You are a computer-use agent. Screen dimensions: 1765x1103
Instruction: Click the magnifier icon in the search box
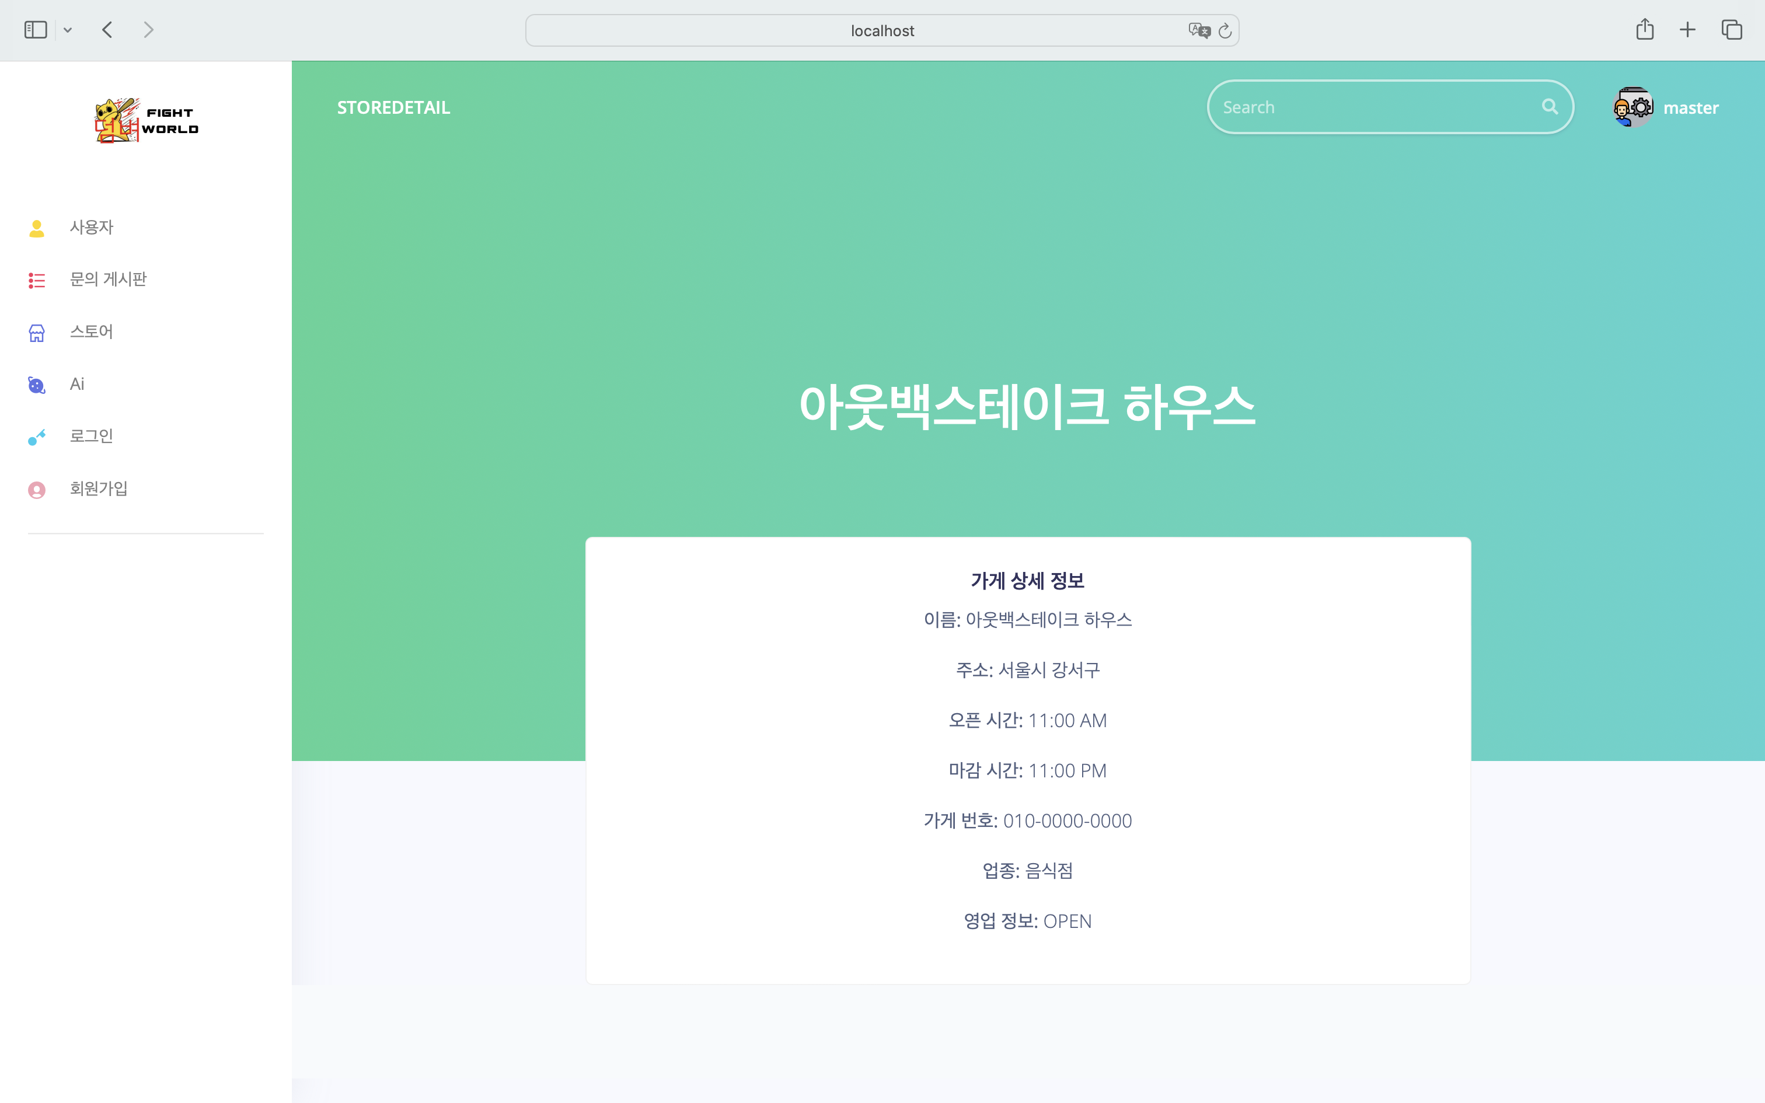coord(1549,107)
